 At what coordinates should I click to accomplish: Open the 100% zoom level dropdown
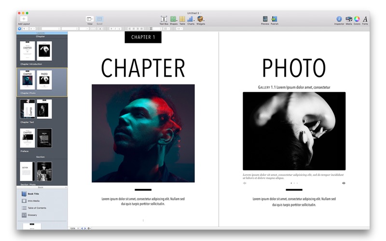pyautogui.click(x=74, y=228)
